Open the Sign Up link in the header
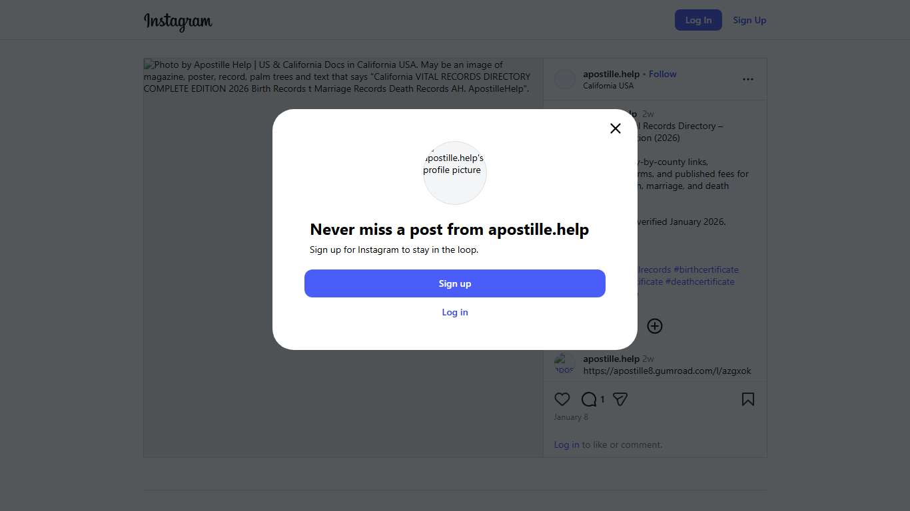 pos(749,20)
